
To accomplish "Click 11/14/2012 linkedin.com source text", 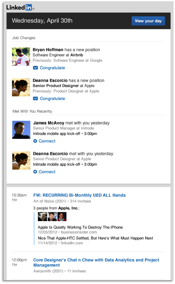I will (x=60, y=243).
